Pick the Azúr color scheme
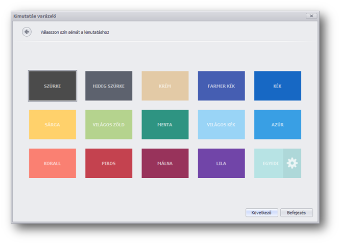341x245 pixels. 278,125
